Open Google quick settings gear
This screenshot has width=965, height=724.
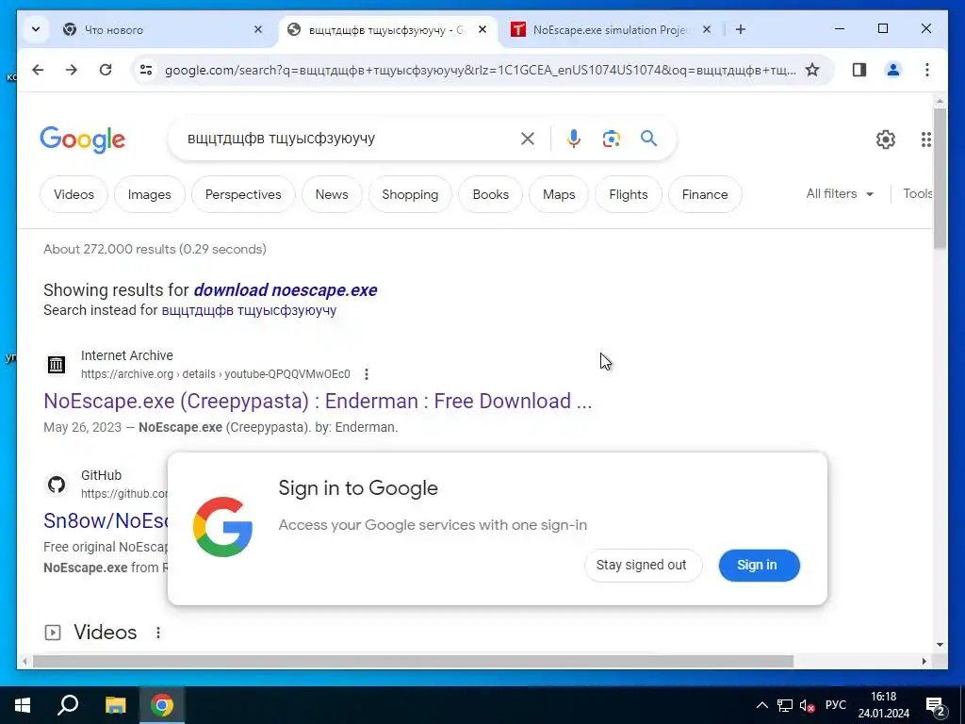tap(886, 140)
